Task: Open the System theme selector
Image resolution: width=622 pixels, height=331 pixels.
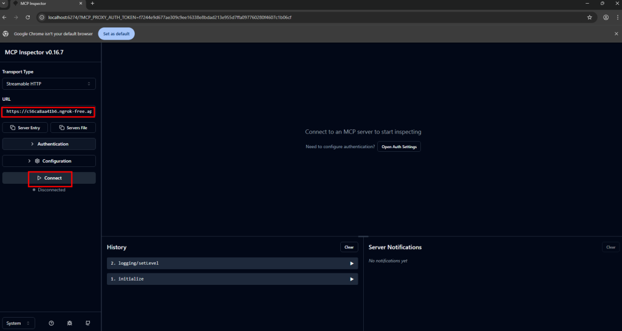Action: click(19, 323)
